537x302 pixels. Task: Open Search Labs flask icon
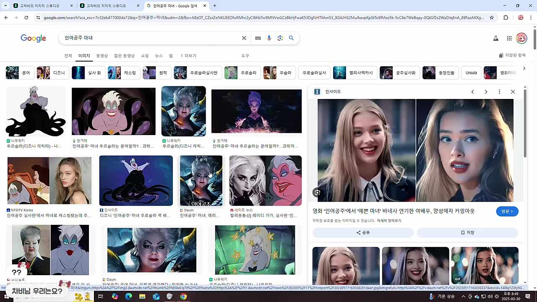[x=496, y=38]
